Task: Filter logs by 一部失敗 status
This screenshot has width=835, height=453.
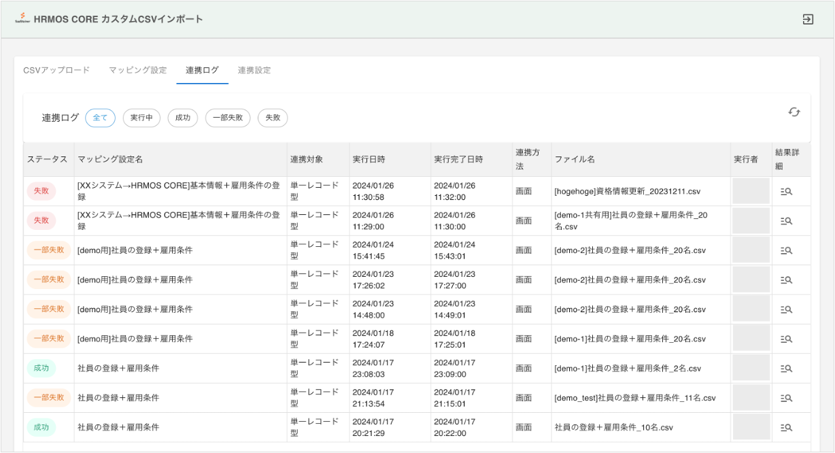Action: [x=228, y=118]
